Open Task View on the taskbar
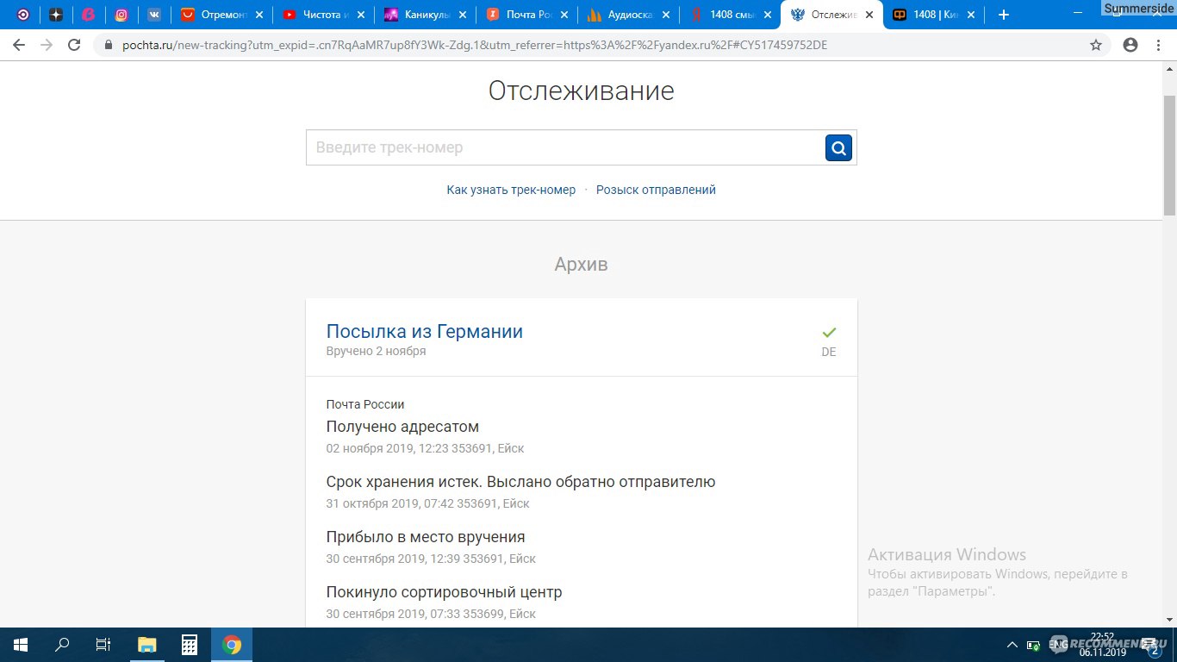1177x662 pixels. coord(103,645)
